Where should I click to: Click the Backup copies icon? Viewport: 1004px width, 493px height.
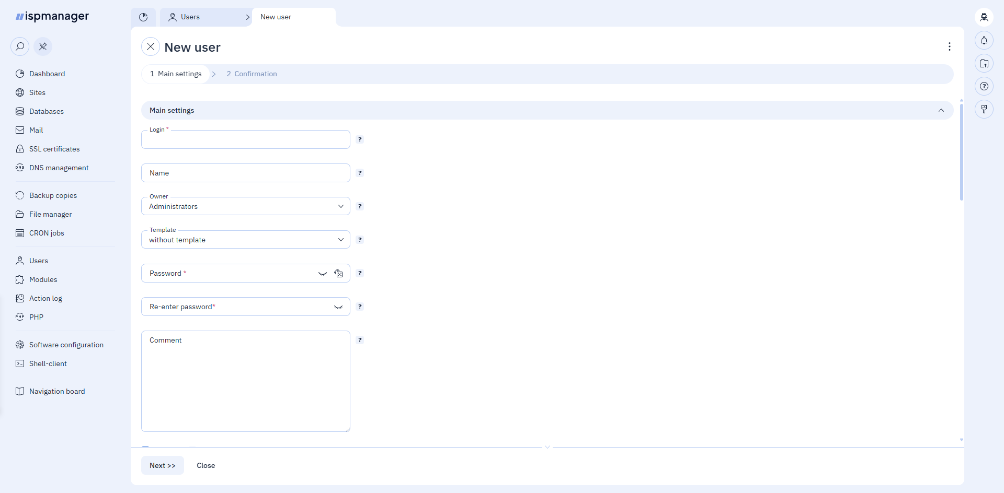[20, 195]
